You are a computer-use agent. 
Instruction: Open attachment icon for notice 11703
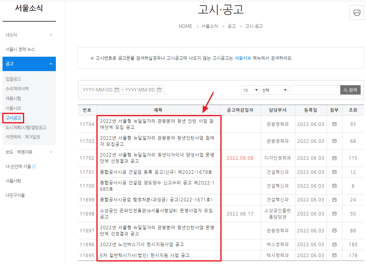334,141
